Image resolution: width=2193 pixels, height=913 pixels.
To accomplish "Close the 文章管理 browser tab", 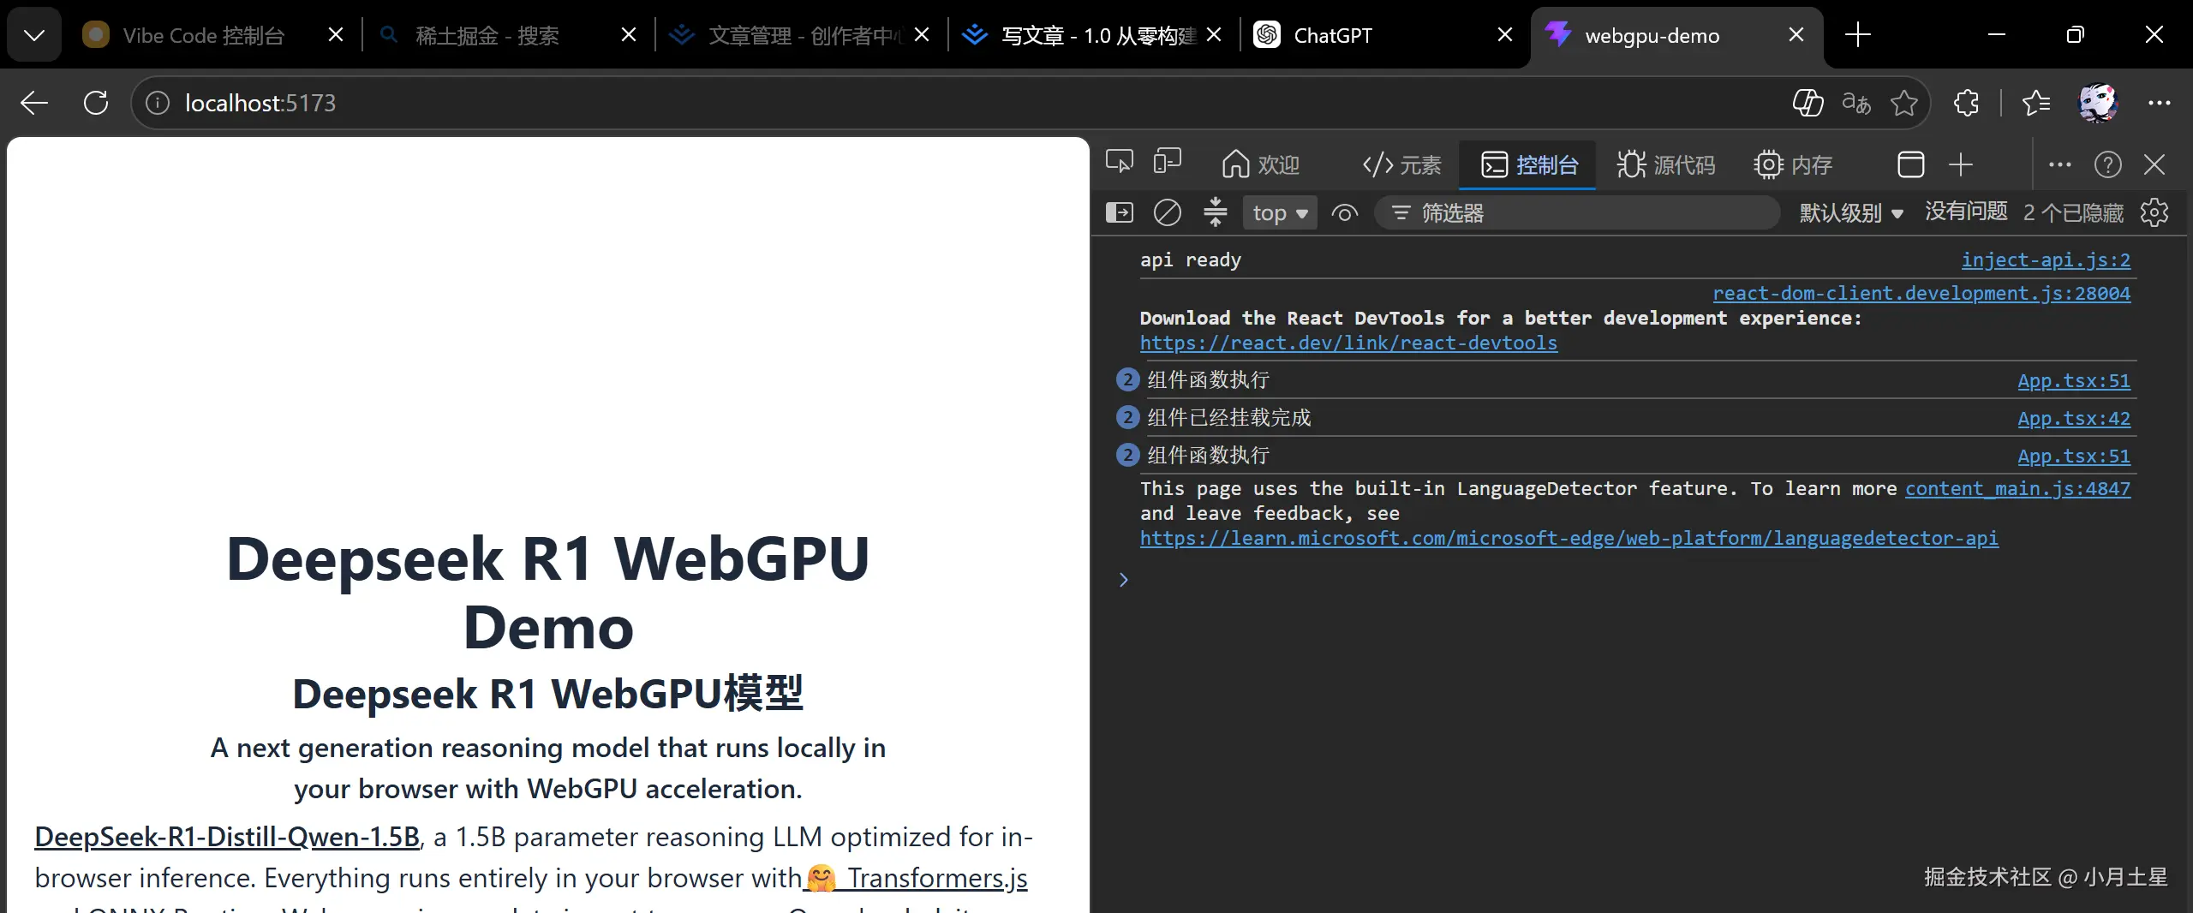I will [x=922, y=35].
